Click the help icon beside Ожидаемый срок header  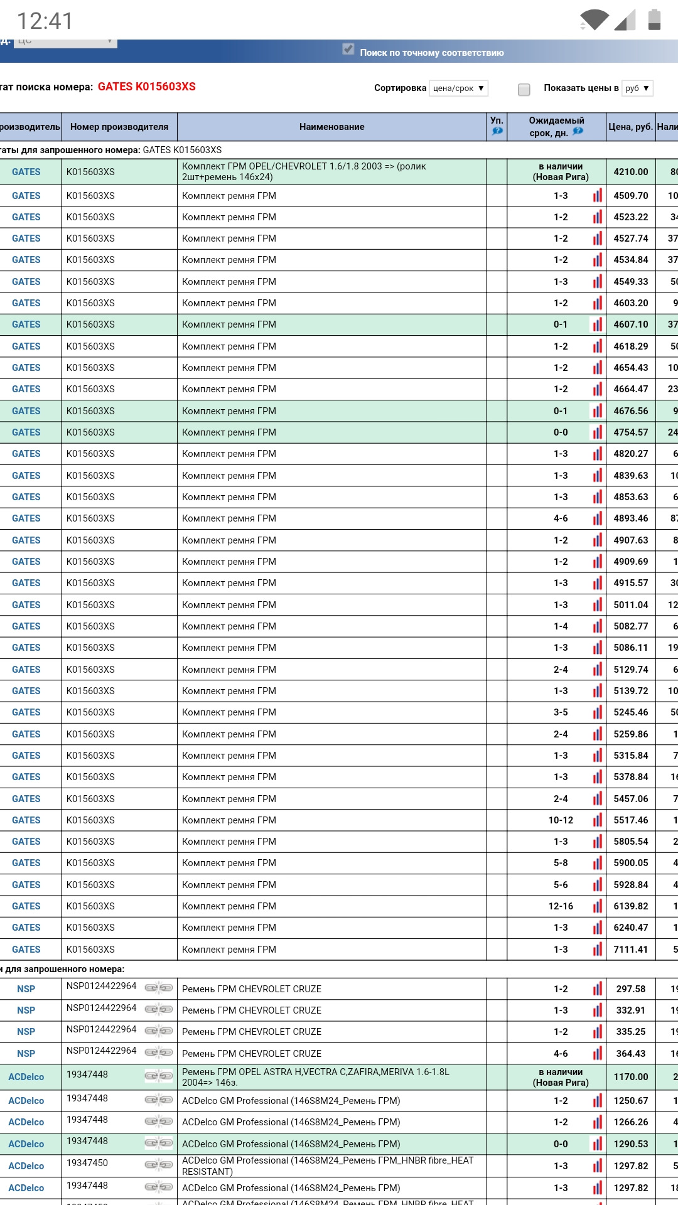click(578, 131)
